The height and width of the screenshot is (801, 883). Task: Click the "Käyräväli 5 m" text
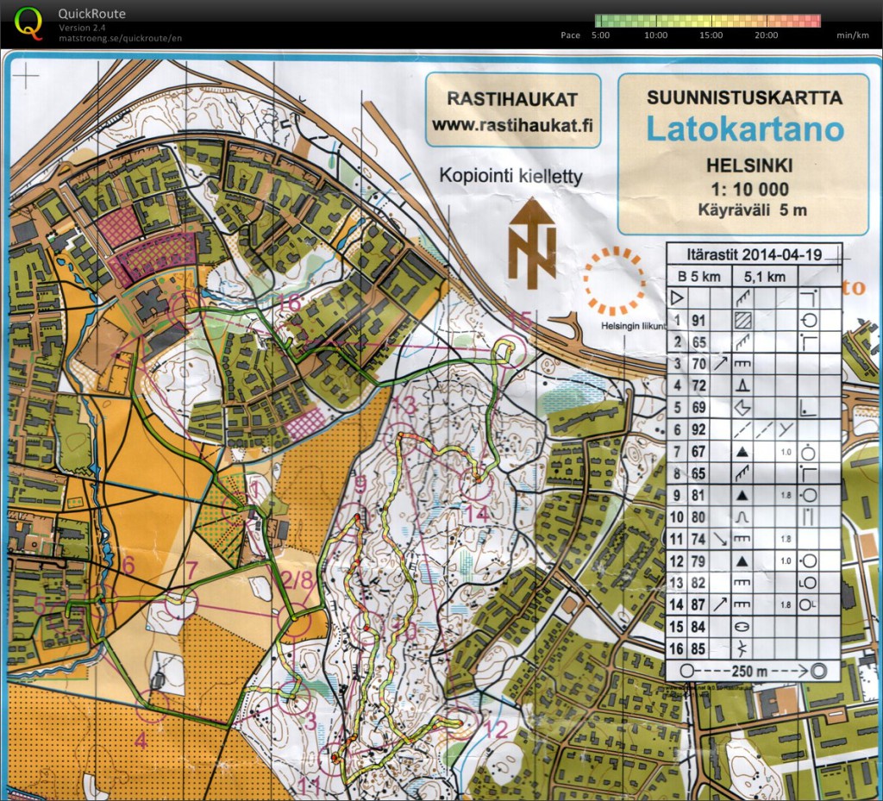(x=752, y=210)
